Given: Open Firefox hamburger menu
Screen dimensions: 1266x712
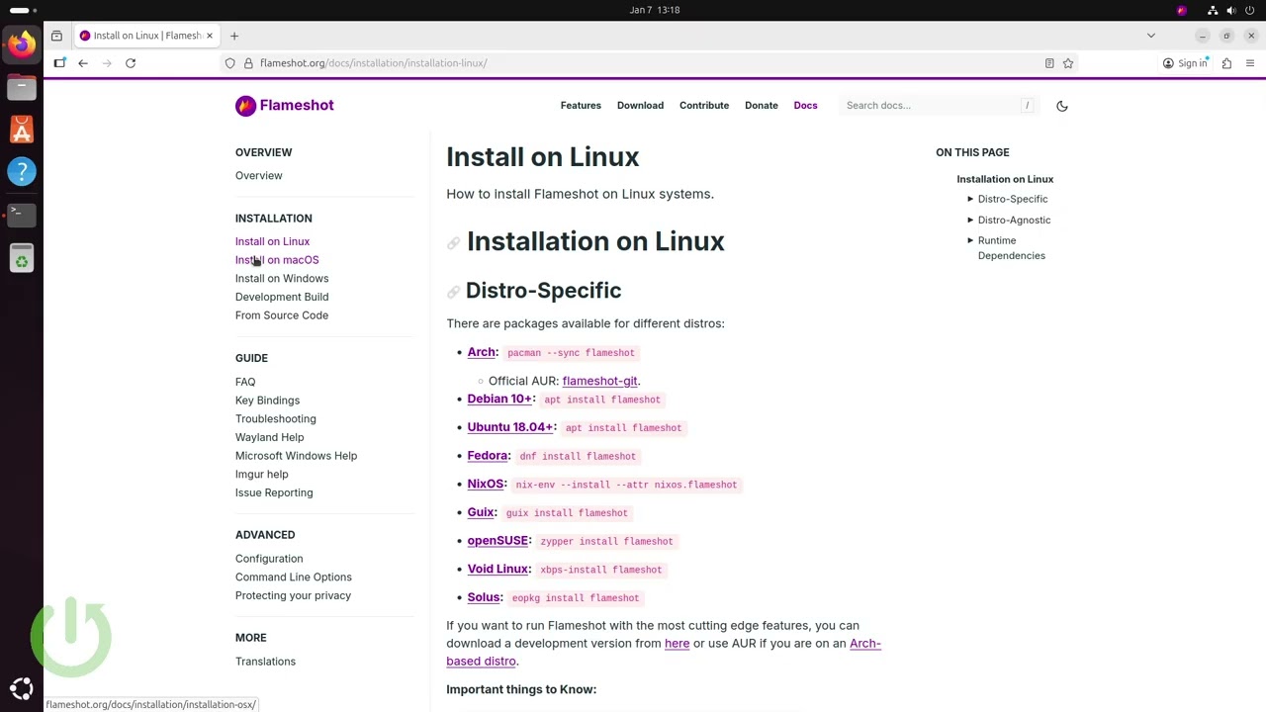Looking at the screenshot, I should [x=1250, y=63].
